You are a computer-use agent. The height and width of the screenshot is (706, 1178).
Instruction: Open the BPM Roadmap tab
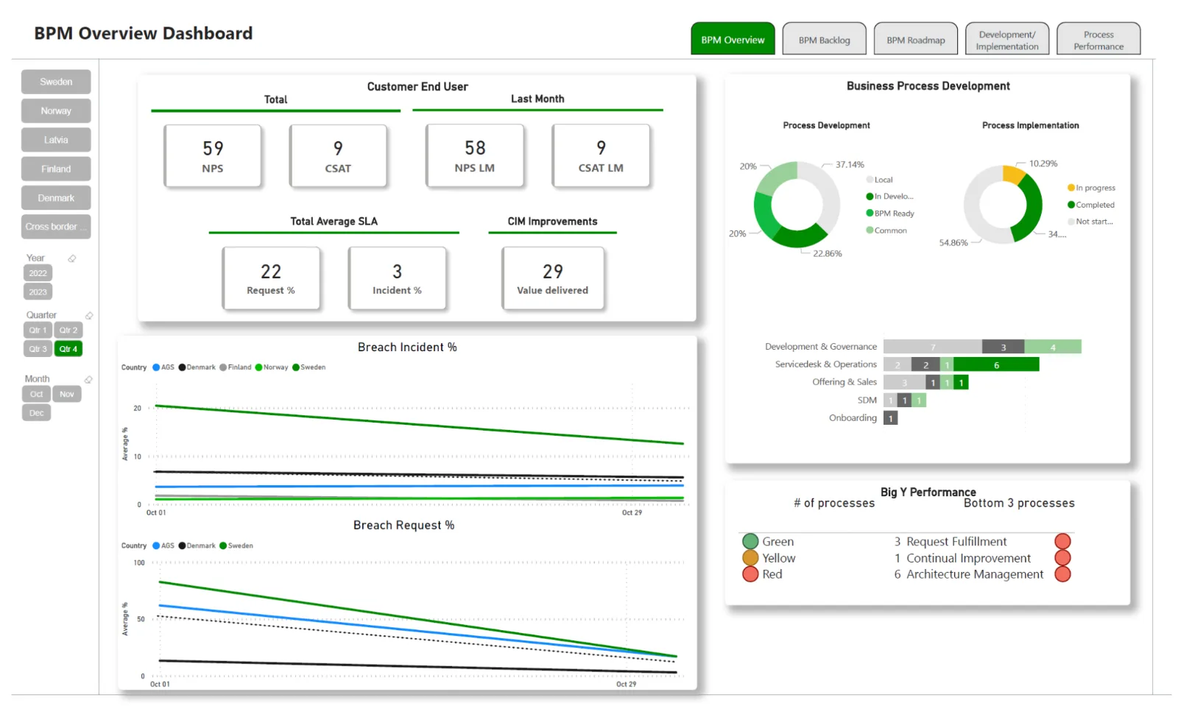(x=916, y=40)
